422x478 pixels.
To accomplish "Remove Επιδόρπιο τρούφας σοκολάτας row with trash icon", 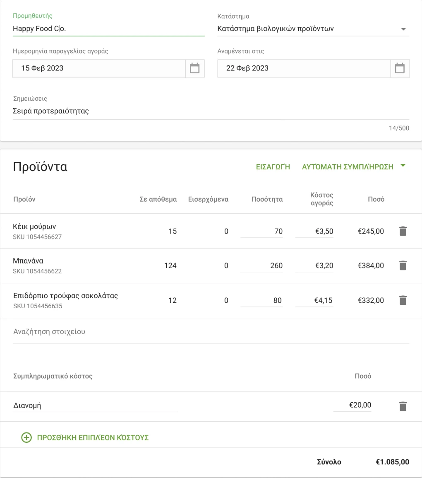I will tap(403, 300).
